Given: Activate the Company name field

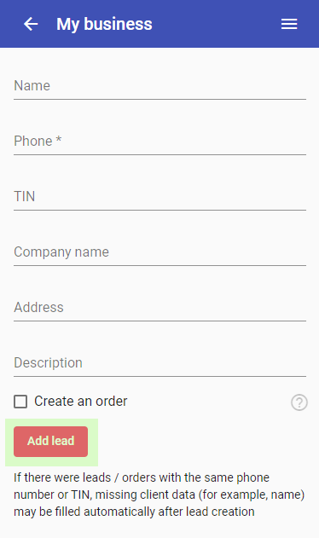Looking at the screenshot, I should coord(159,252).
